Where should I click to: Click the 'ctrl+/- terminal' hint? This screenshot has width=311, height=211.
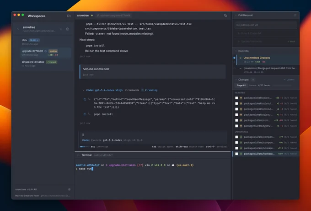[x=216, y=147]
